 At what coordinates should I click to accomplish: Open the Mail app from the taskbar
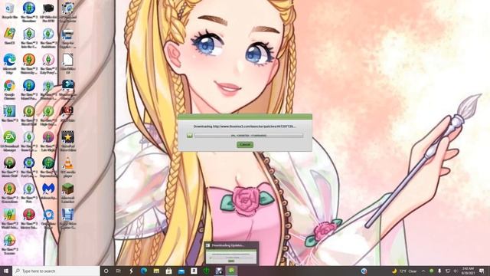[x=181, y=271]
